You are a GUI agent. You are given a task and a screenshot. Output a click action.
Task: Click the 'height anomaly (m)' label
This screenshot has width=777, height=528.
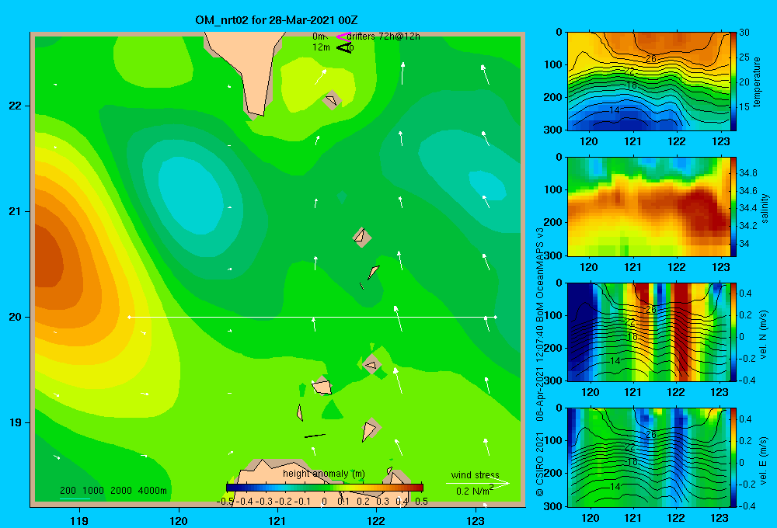(324, 474)
